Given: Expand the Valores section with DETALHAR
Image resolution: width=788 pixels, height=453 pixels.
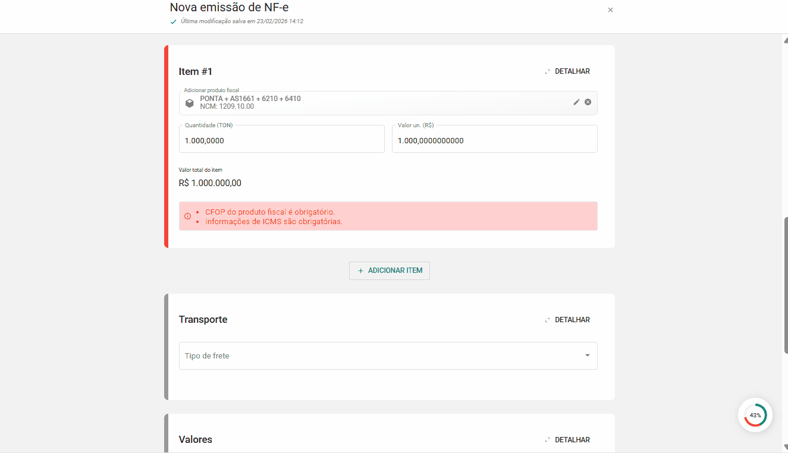Looking at the screenshot, I should click(567, 440).
